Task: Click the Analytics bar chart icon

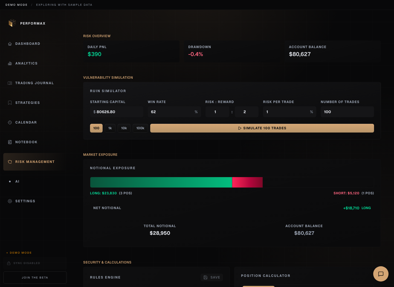Action: [10, 63]
